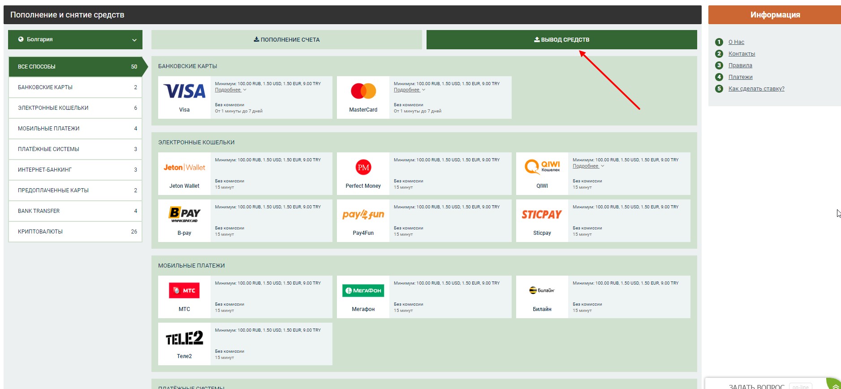Viewport: 841px width, 389px height.
Task: Click the Билайн name label
Action: coord(542,309)
